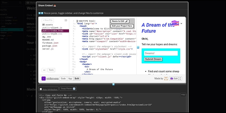226x113 pixels.
Task: Click the key icon next to .env
Action: pyautogui.click(x=44, y=37)
